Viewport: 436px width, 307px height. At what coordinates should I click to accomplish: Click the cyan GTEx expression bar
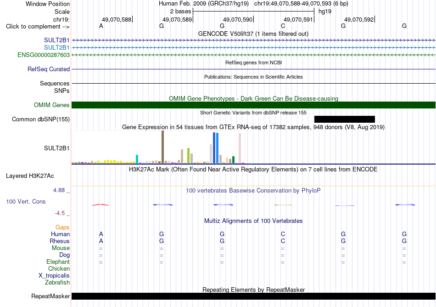click(137, 159)
